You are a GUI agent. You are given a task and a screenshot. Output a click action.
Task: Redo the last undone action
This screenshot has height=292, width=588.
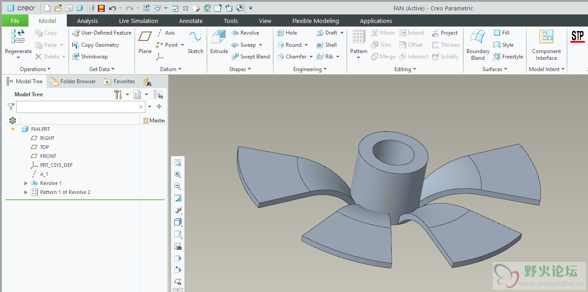pos(130,8)
